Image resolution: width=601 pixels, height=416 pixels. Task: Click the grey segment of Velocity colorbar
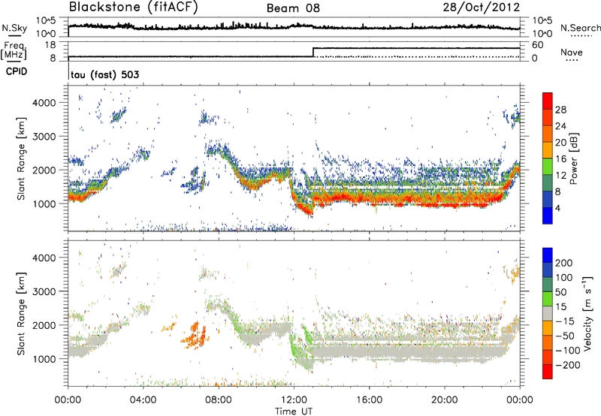coord(548,314)
